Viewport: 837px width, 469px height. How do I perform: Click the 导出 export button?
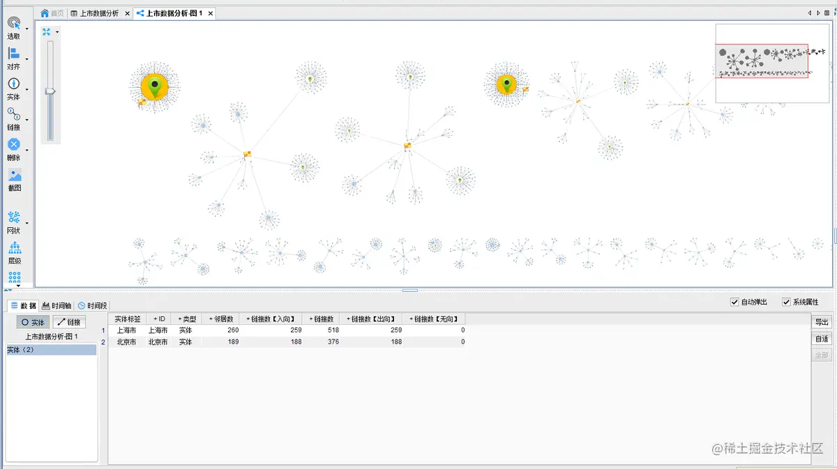[822, 322]
